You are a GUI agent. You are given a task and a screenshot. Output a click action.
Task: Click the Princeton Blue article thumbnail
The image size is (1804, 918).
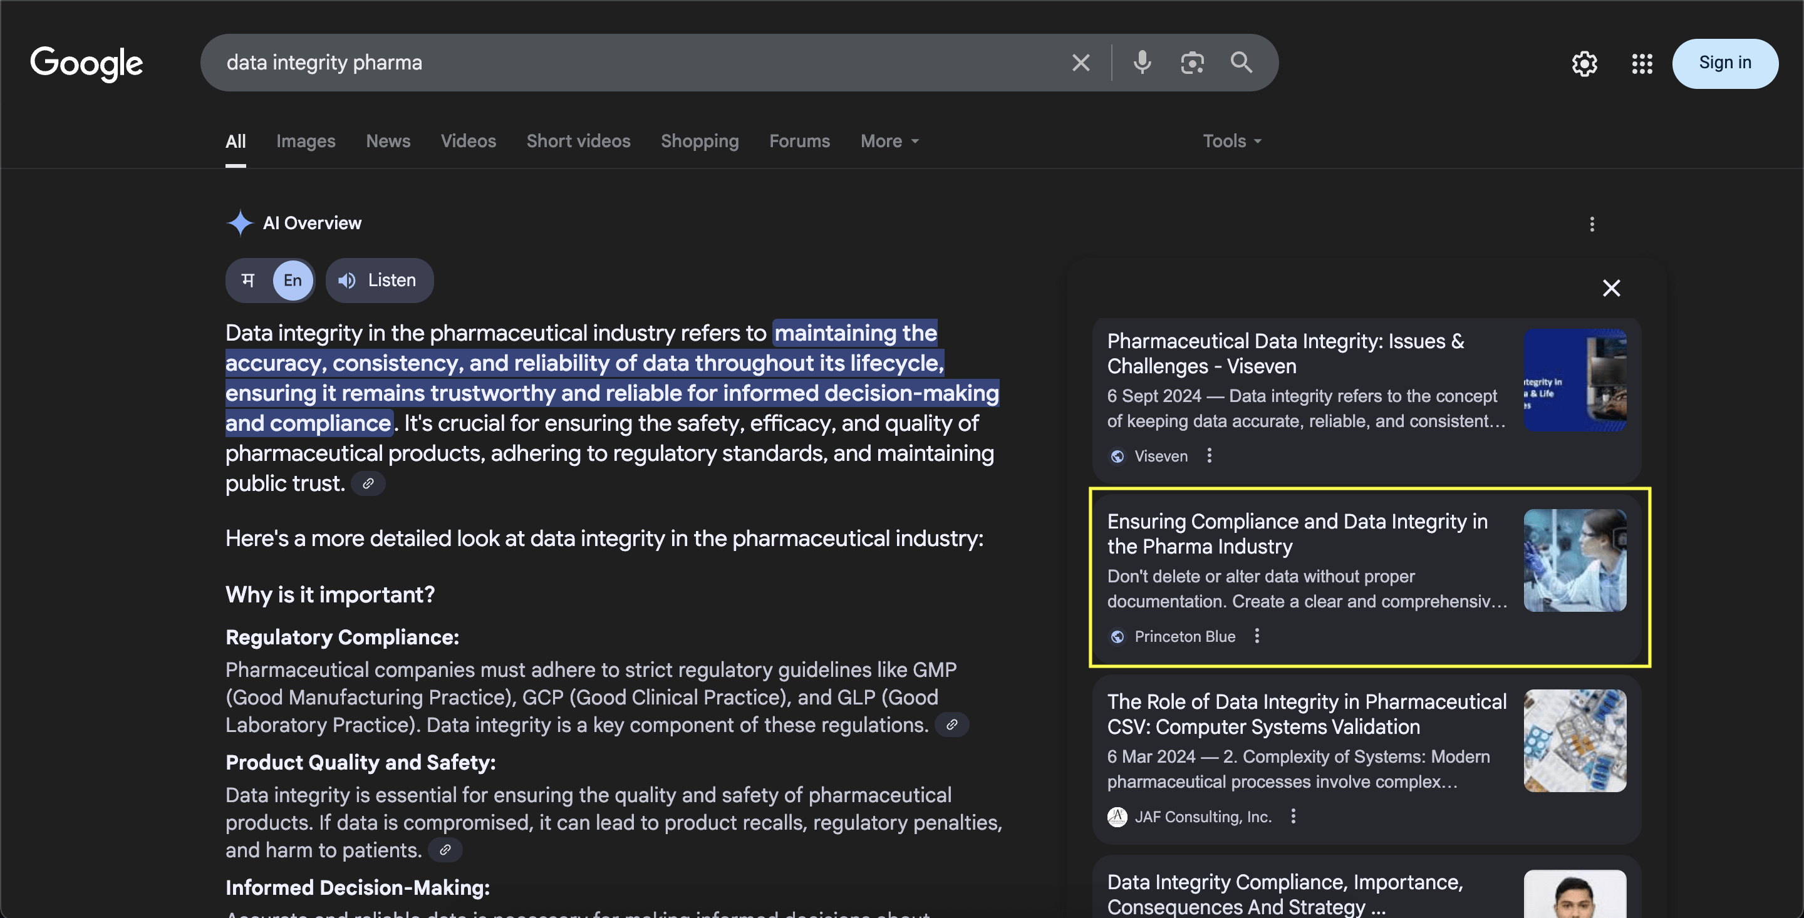[x=1574, y=560]
